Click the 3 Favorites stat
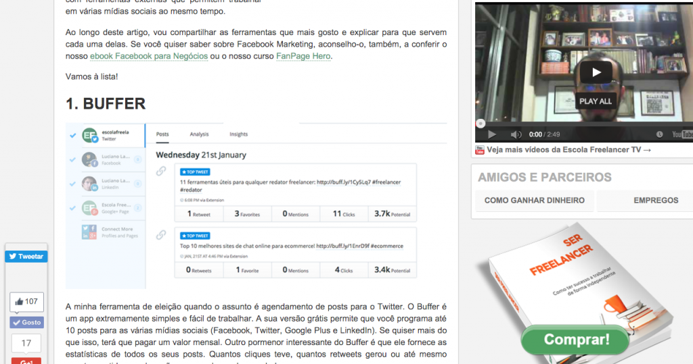The height and width of the screenshot is (364, 693). 247,214
